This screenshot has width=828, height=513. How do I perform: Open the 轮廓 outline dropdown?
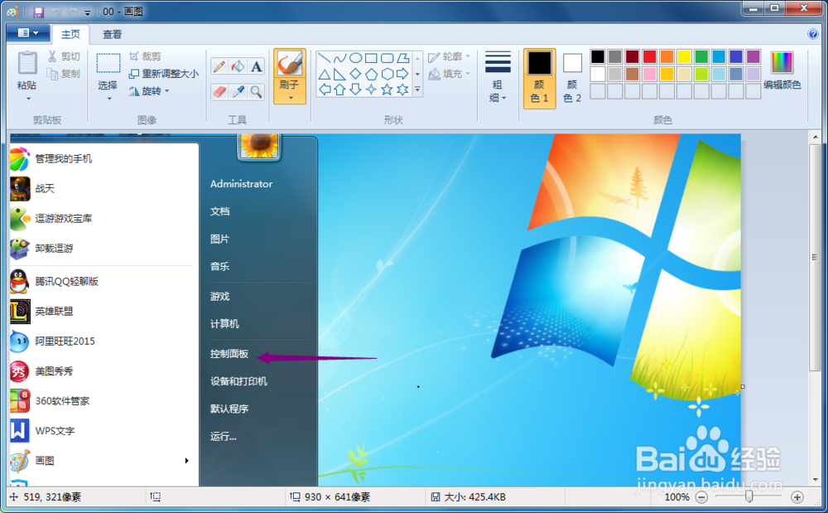[449, 56]
